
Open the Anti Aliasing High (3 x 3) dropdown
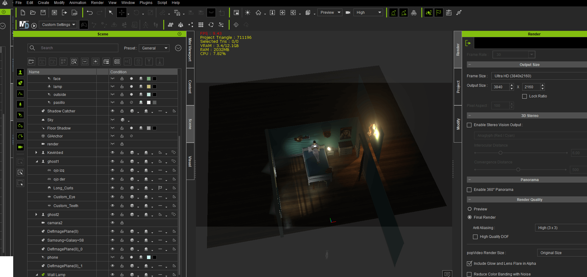tap(561, 228)
